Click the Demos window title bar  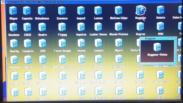pos(94,2)
